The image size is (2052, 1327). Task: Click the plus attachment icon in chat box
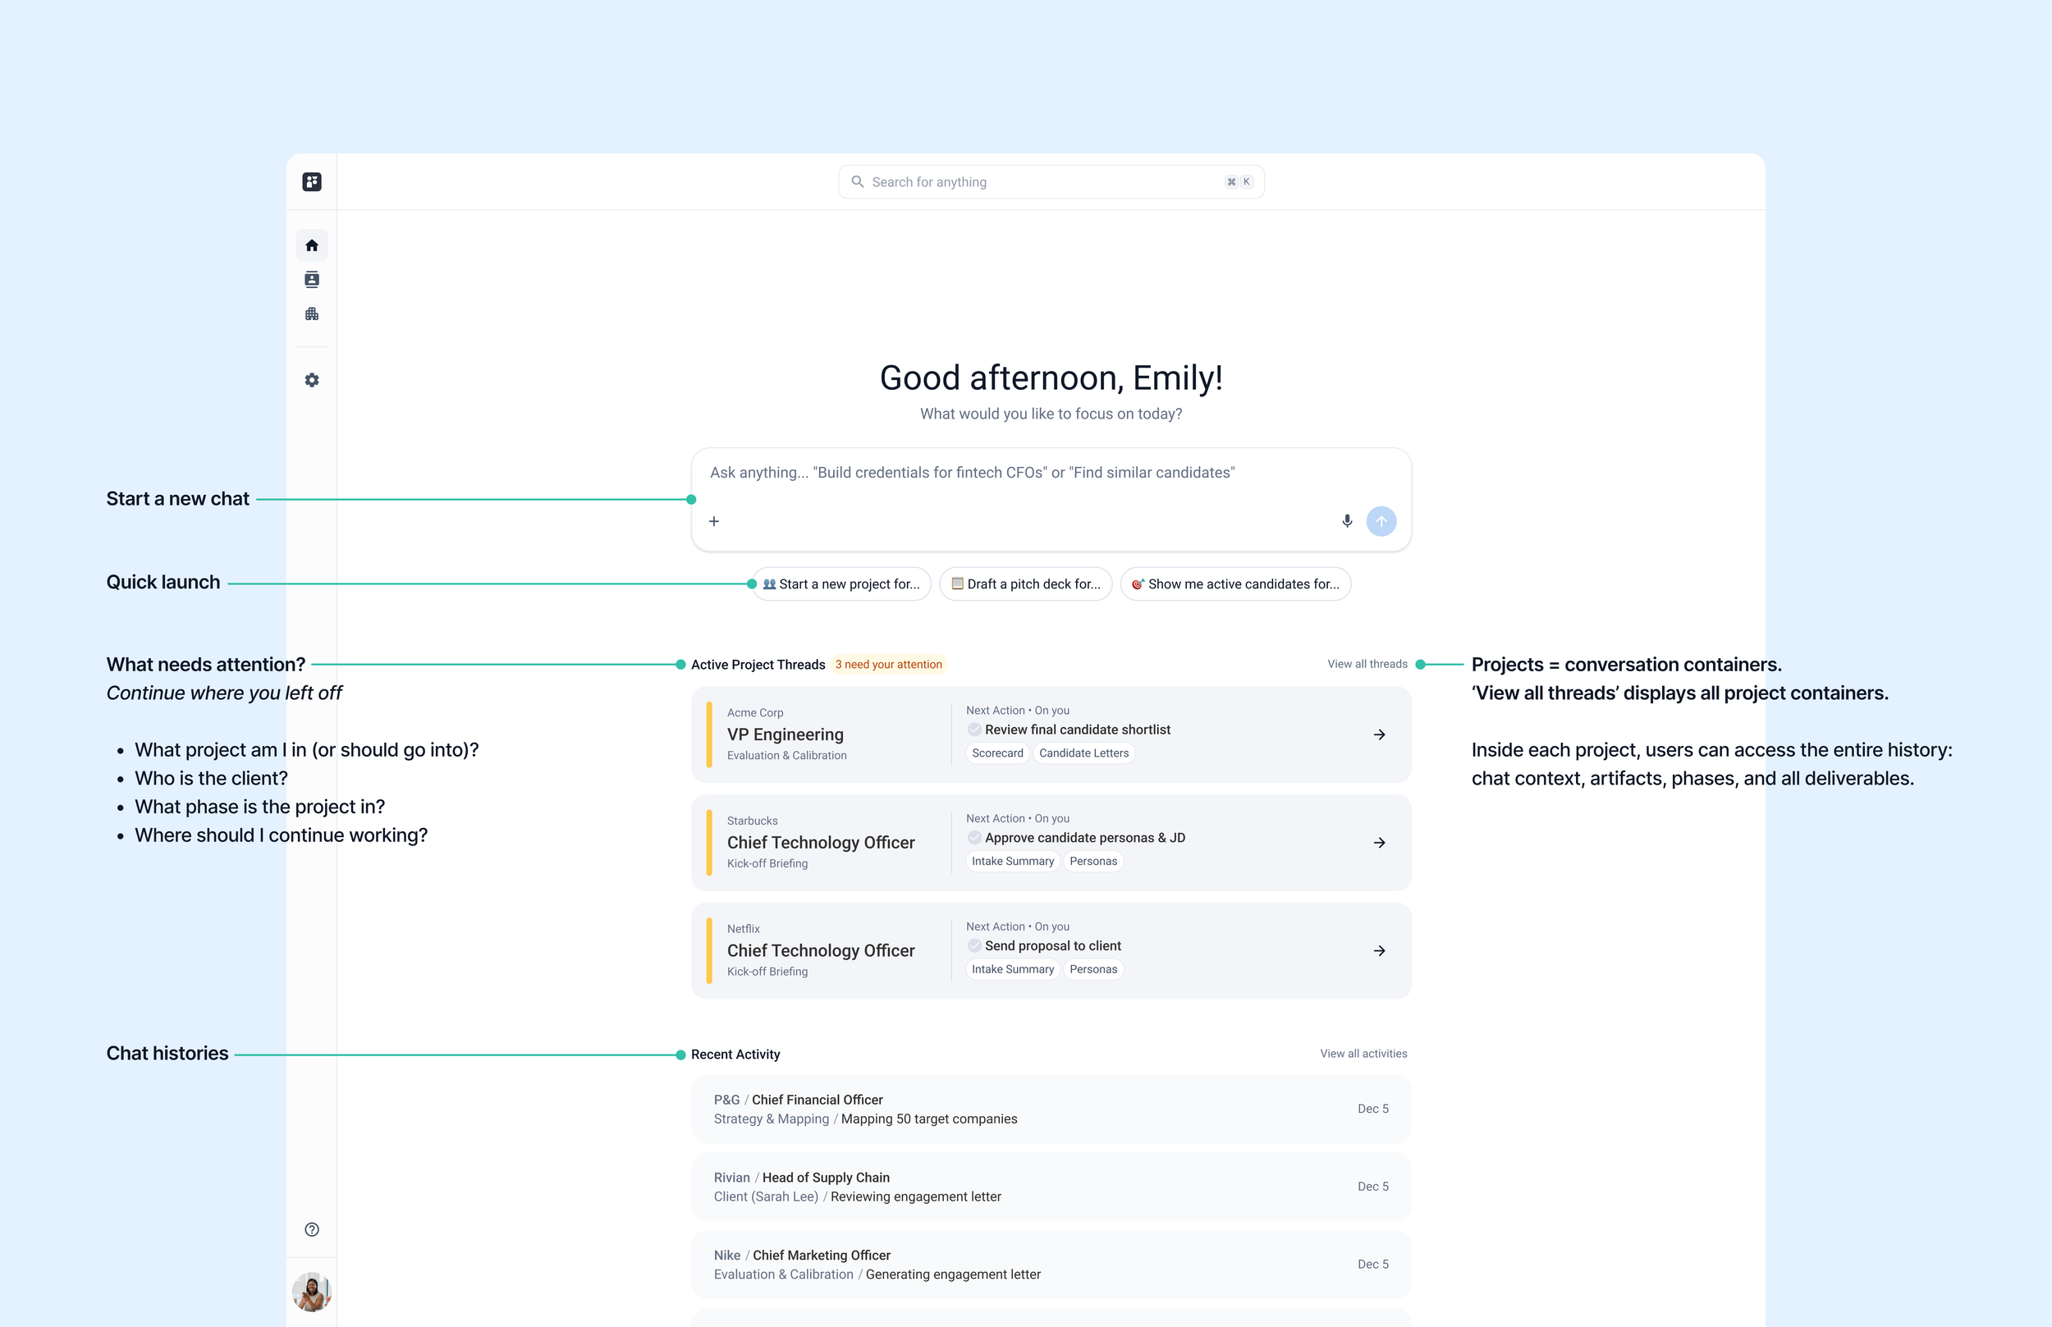713,521
